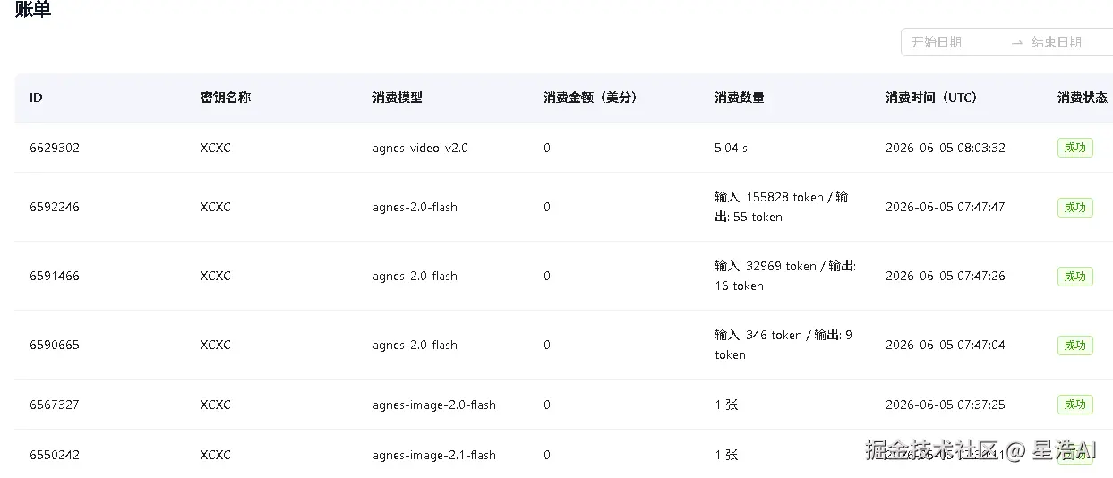This screenshot has width=1113, height=478.
Task: Click 1 张 quantity in row 6550242
Action: coord(726,455)
